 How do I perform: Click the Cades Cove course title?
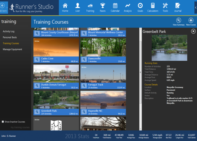(47, 59)
